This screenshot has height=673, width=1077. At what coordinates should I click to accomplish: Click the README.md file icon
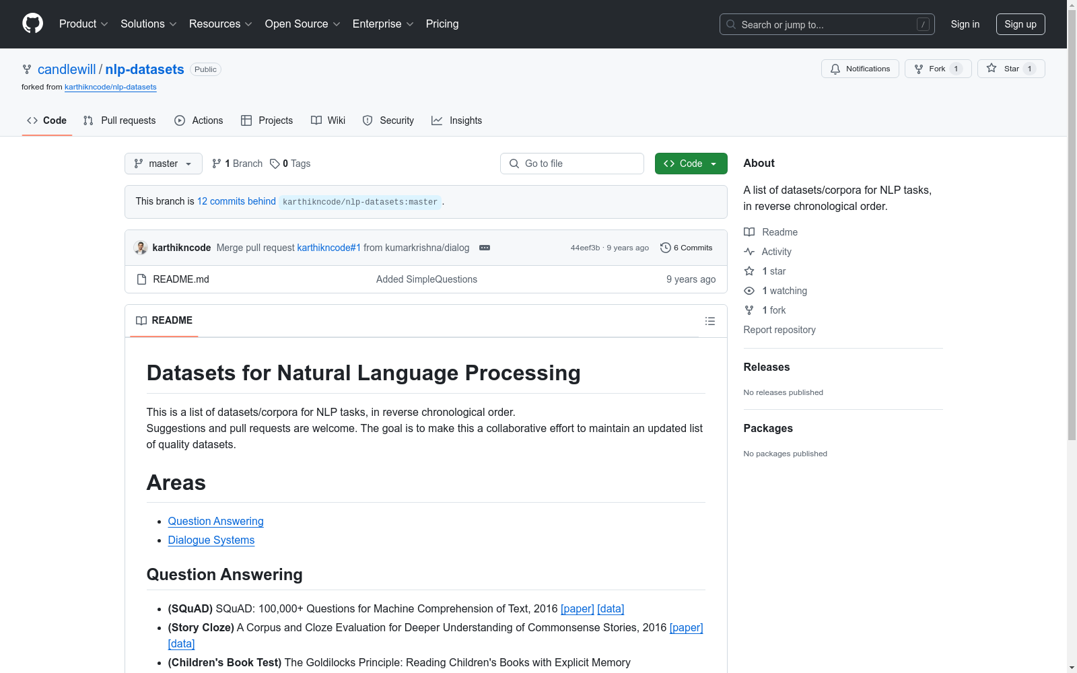click(x=141, y=279)
